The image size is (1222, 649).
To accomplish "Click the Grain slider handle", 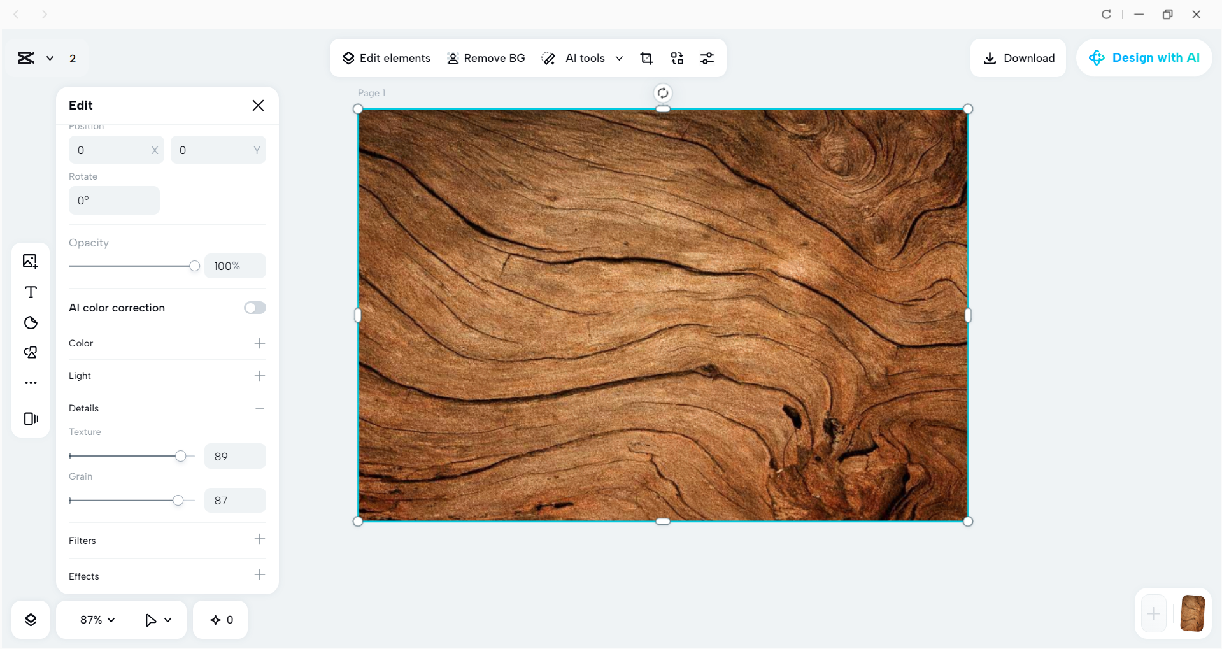I will (x=178, y=501).
